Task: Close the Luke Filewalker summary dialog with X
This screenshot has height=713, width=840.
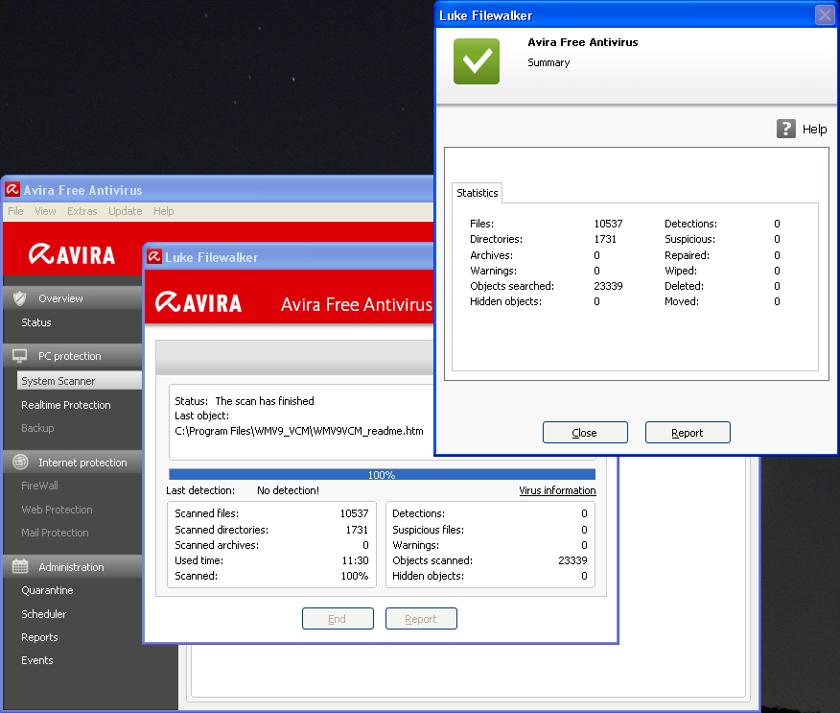Action: point(825,15)
